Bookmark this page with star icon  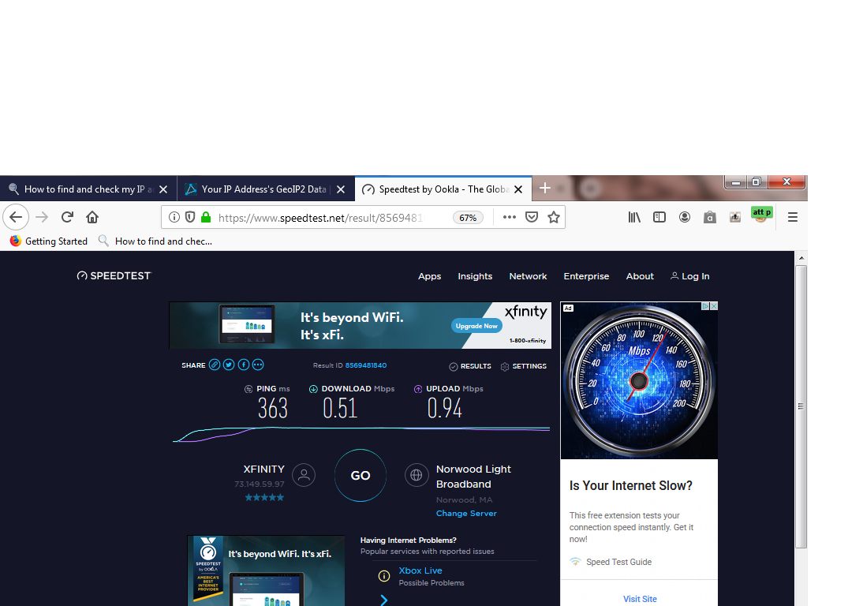coord(554,218)
